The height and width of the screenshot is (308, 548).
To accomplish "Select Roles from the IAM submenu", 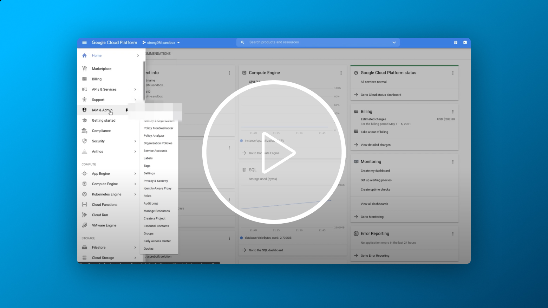I will click(x=148, y=196).
